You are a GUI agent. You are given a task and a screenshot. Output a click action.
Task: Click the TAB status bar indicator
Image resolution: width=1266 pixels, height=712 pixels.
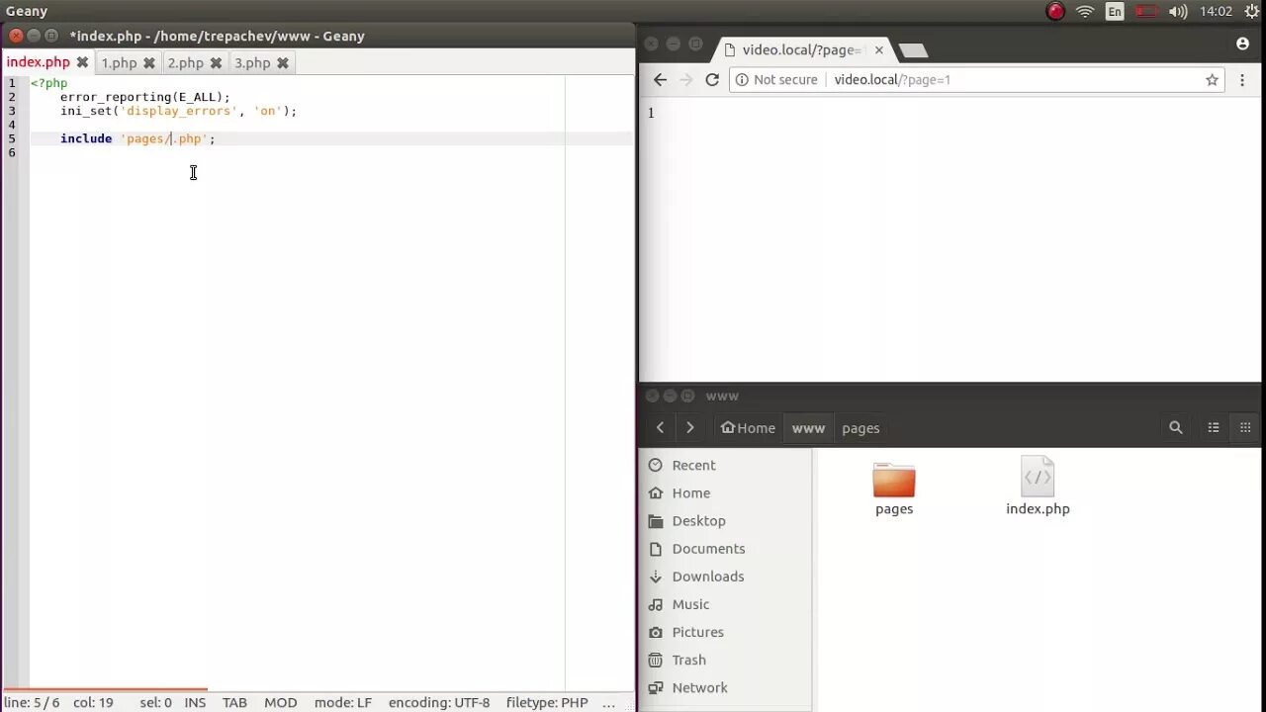[x=234, y=702]
